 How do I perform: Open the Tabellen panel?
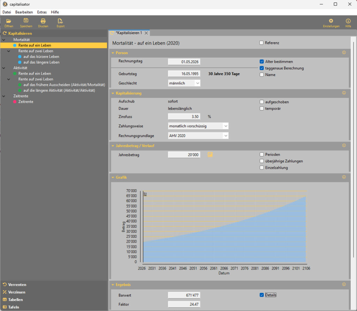(16, 299)
